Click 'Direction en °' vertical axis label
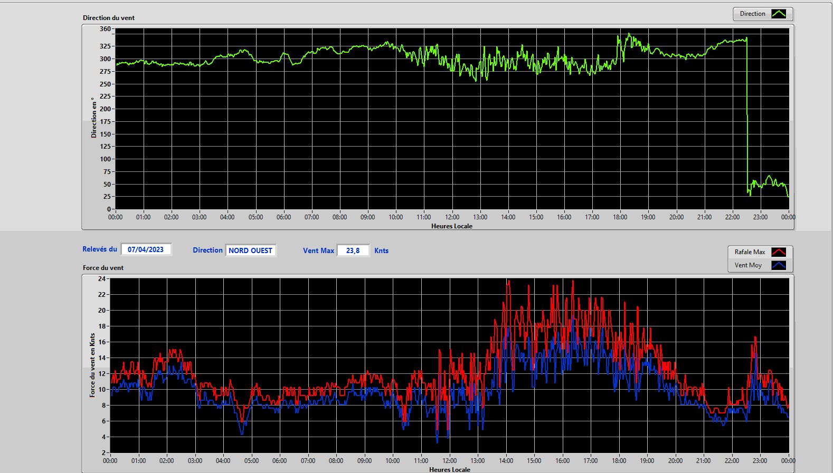Image resolution: width=833 pixels, height=473 pixels. [x=94, y=118]
